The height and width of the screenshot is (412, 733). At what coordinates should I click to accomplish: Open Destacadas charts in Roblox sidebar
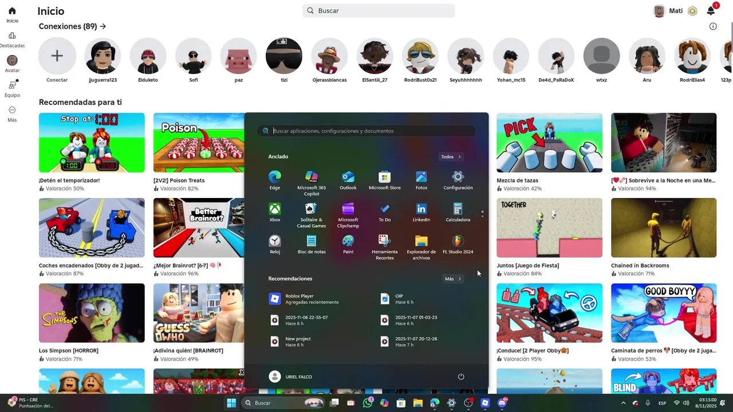(12, 39)
